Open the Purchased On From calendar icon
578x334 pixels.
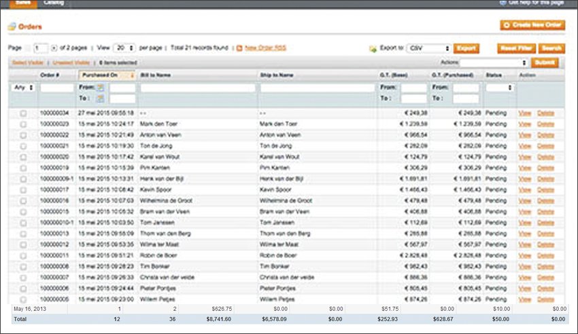(x=100, y=88)
